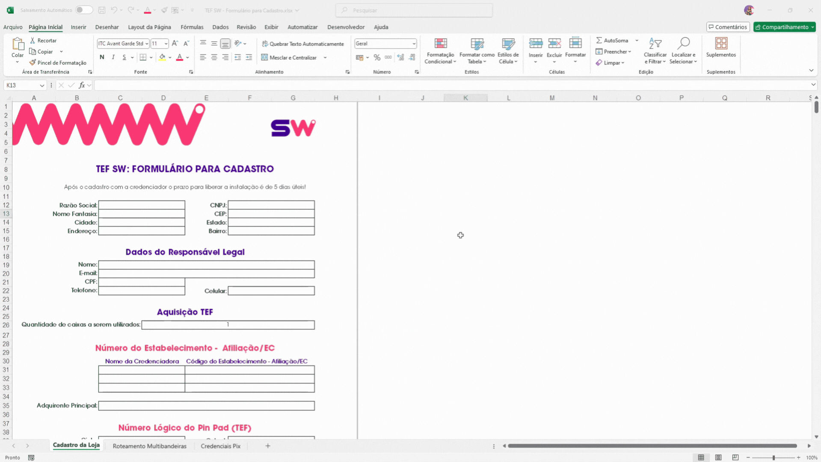Activate Pincel de Formatação
This screenshot has height=462, width=821.
tap(58, 63)
